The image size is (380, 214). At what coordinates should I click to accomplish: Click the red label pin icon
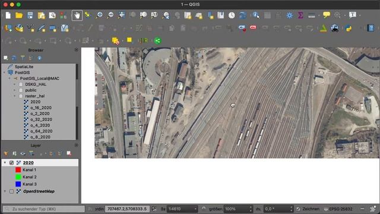[x=253, y=27]
